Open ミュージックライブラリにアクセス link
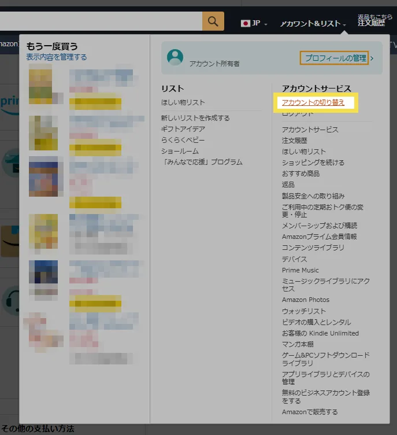This screenshot has height=435, width=397. pos(326,285)
